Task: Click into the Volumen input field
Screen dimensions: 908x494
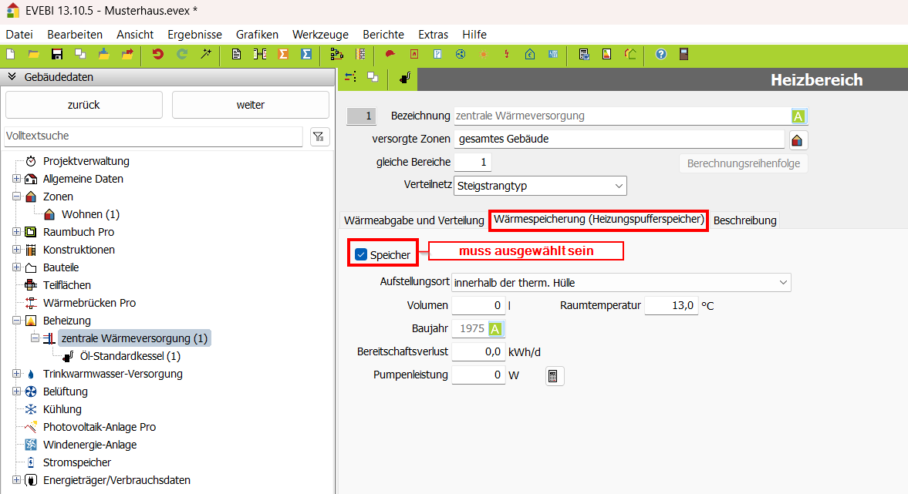Action: (x=478, y=306)
